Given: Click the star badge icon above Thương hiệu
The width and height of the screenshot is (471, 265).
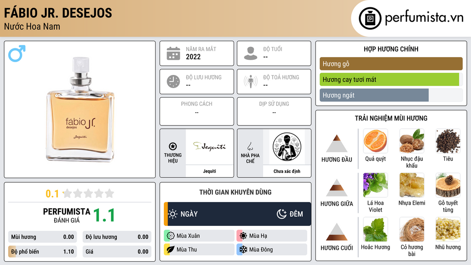Looking at the screenshot, I should (173, 146).
